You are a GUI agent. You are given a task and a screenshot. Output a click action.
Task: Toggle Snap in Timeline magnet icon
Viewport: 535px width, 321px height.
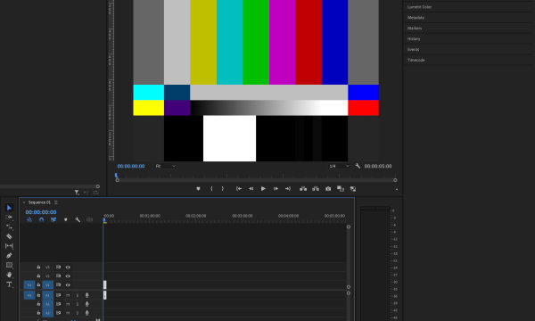tap(41, 219)
